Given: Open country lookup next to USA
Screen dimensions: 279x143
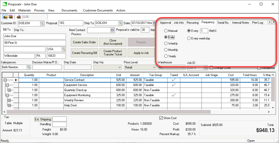Looking at the screenshot, I should 63,49.
